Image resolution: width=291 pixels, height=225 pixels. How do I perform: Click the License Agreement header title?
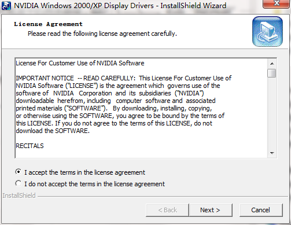(48, 24)
